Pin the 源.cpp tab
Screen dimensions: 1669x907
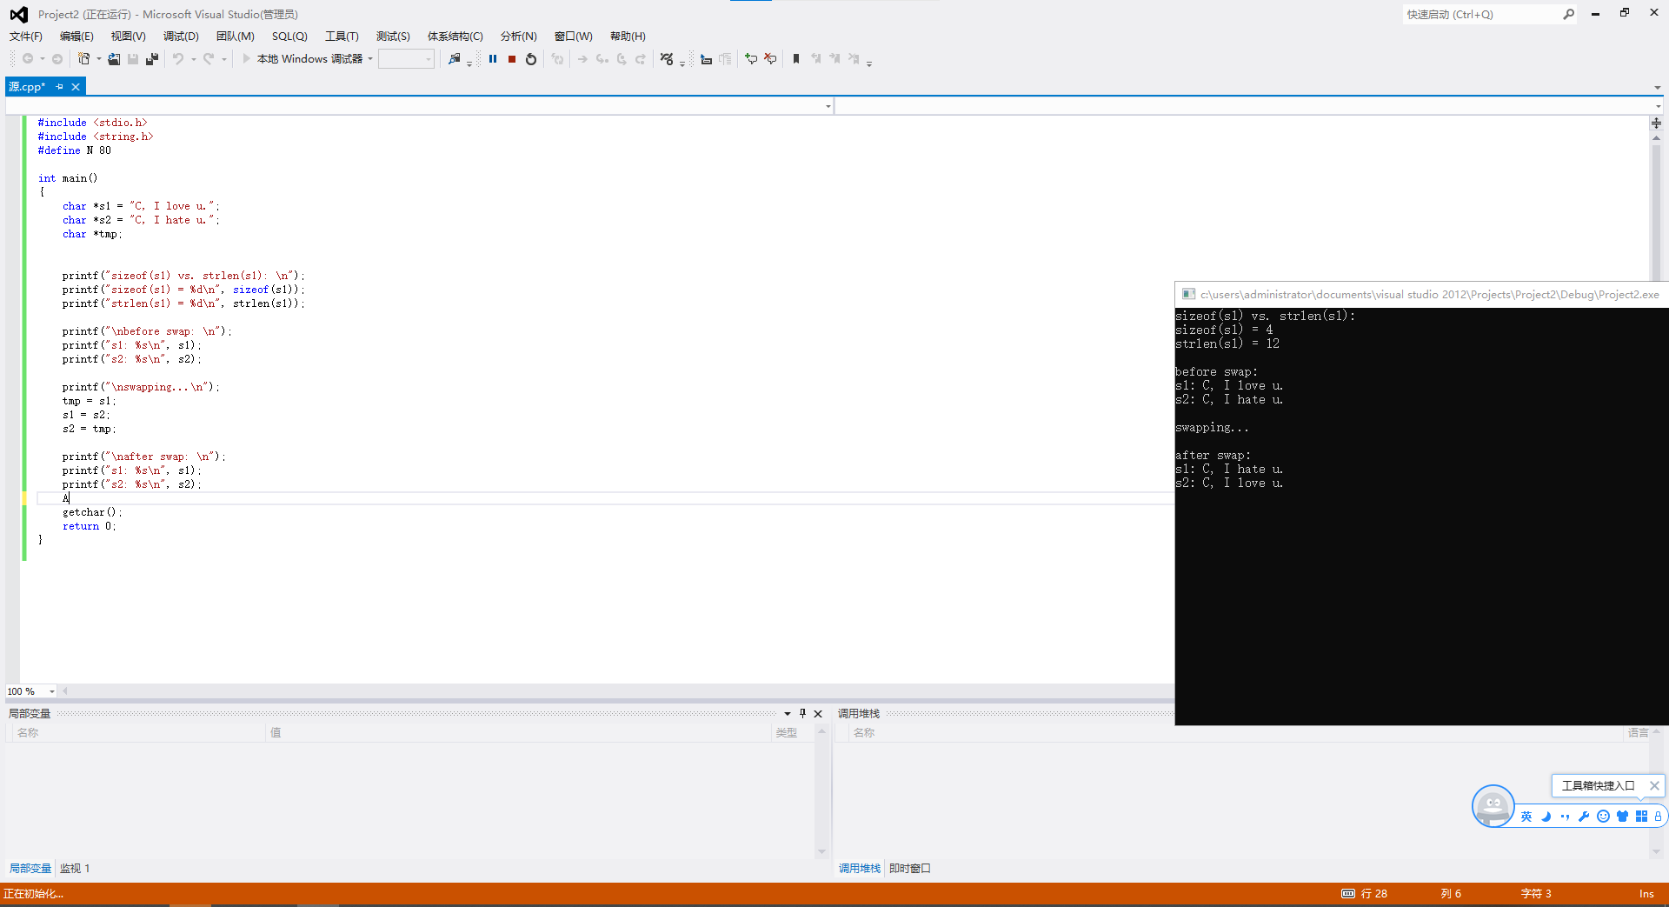(59, 87)
